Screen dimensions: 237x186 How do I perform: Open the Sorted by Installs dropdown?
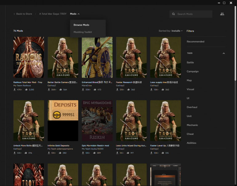pos(177,31)
